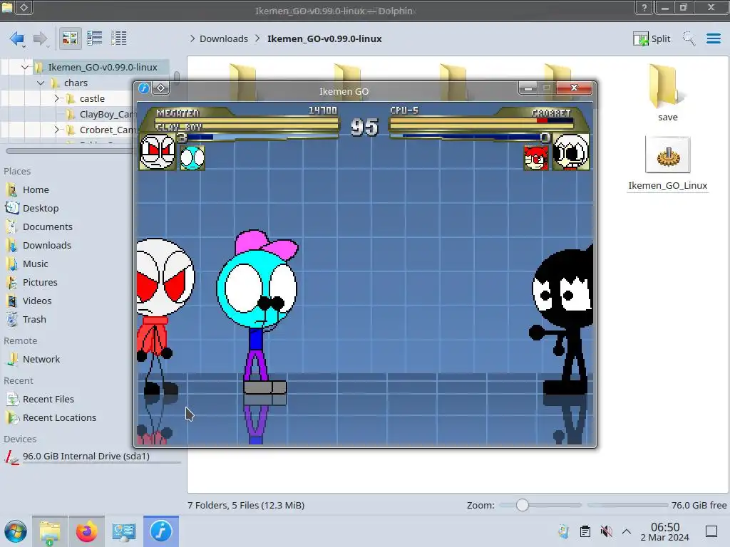Image resolution: width=730 pixels, height=547 pixels.
Task: Open Dolphin title bar folder menu icon
Action: pos(7,7)
